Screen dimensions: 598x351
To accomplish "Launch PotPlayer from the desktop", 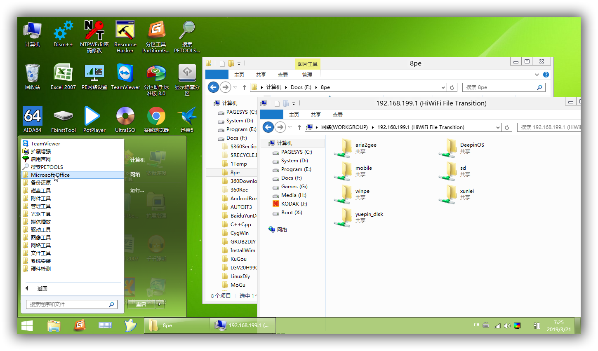I will pos(94,119).
